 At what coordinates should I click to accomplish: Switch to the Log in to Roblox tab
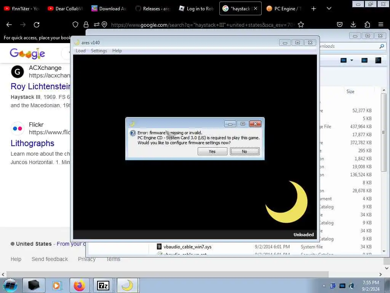197,8
